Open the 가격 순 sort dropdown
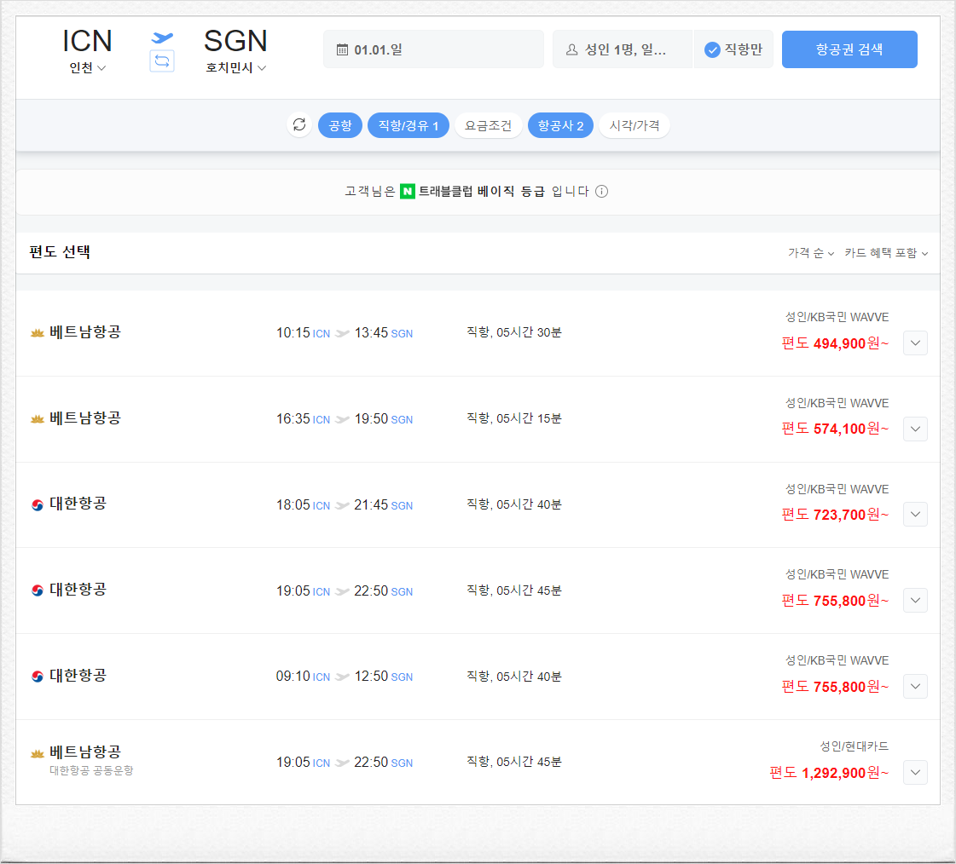Screen dimensions: 956x864 click(x=811, y=253)
